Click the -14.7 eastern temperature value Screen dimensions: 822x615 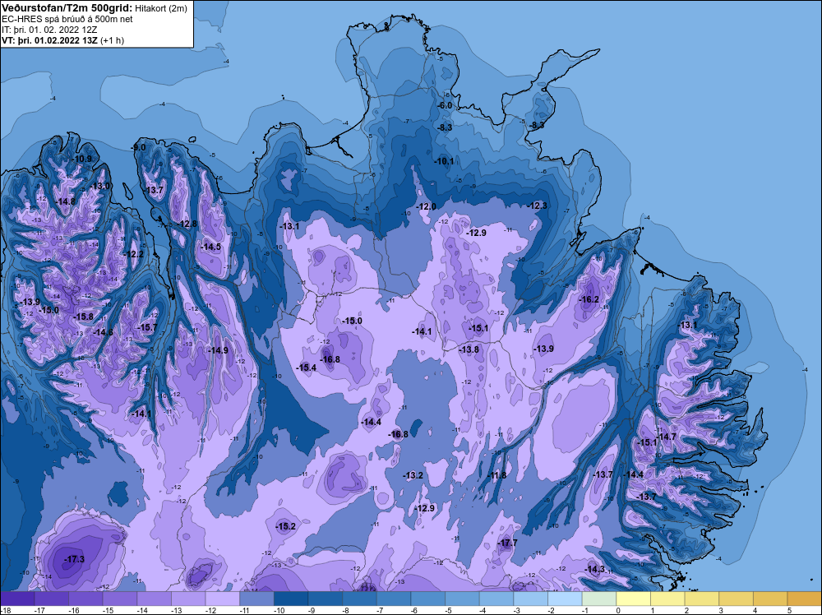point(667,437)
